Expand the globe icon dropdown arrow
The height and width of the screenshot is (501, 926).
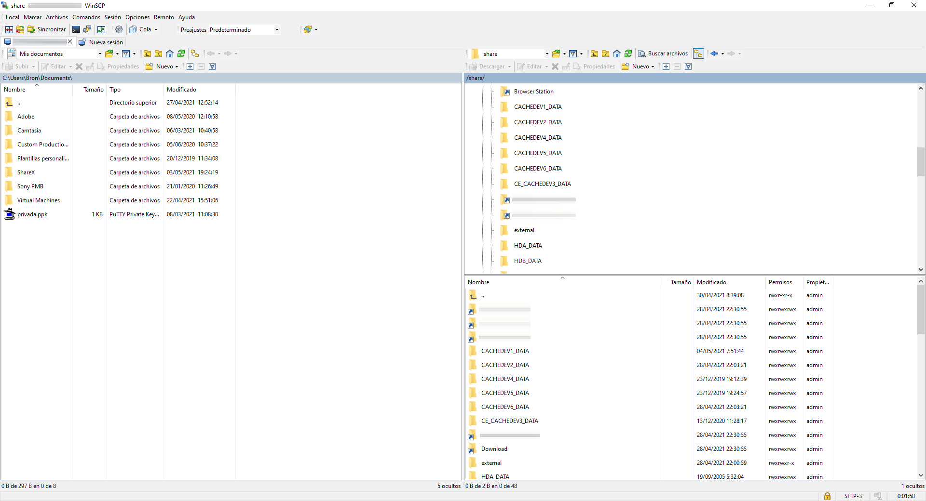coord(316,30)
